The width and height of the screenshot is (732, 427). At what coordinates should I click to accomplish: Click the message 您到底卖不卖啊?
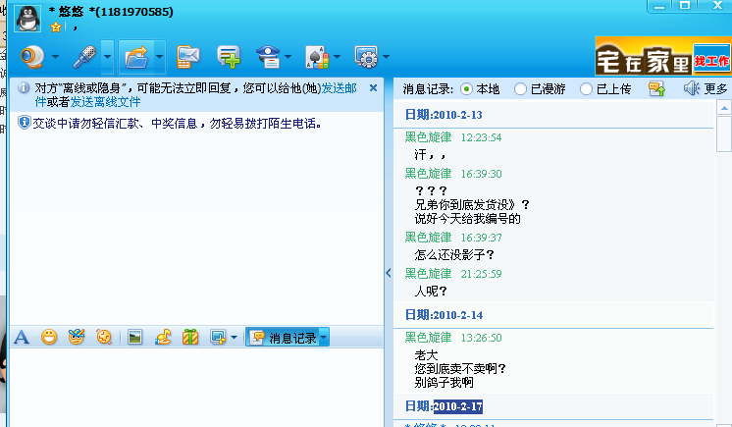[460, 369]
